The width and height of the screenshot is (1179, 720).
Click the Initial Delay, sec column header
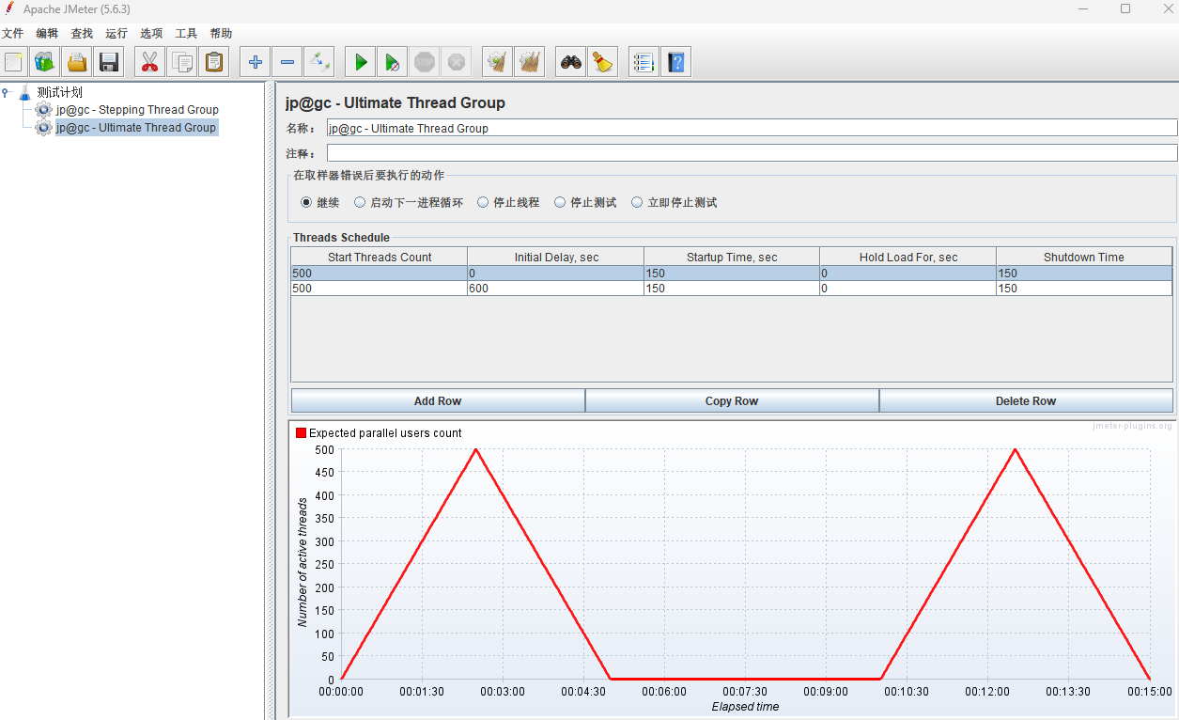(556, 257)
